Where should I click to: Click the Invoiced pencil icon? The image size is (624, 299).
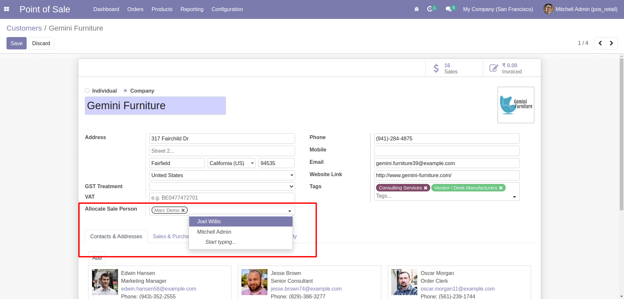(x=494, y=68)
